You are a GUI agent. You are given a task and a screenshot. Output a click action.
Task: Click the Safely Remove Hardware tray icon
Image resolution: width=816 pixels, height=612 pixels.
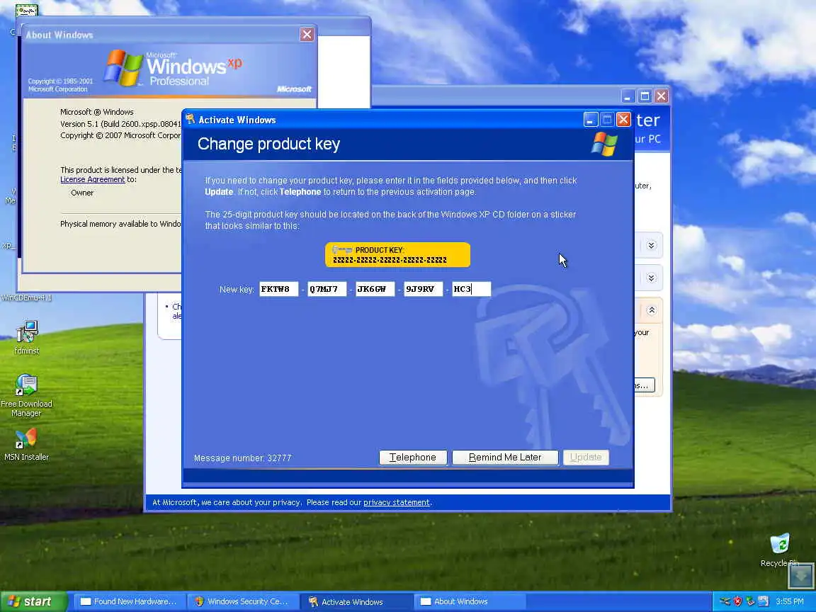tap(725, 601)
